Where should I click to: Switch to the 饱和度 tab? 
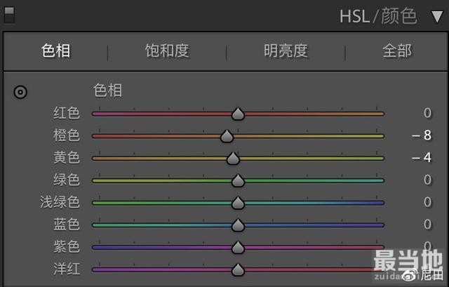point(167,51)
